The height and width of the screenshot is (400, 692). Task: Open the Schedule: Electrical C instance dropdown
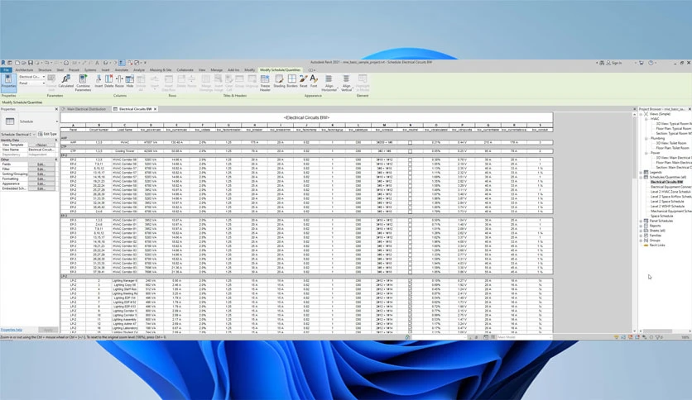[18, 134]
